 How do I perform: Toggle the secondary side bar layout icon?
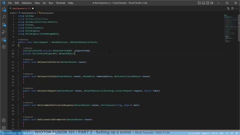point(207,3)
